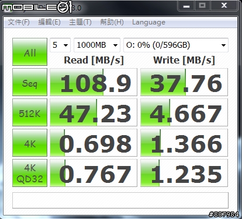242x219 pixels.
Task: Select the Seq write value 37.76
Action: click(184, 82)
